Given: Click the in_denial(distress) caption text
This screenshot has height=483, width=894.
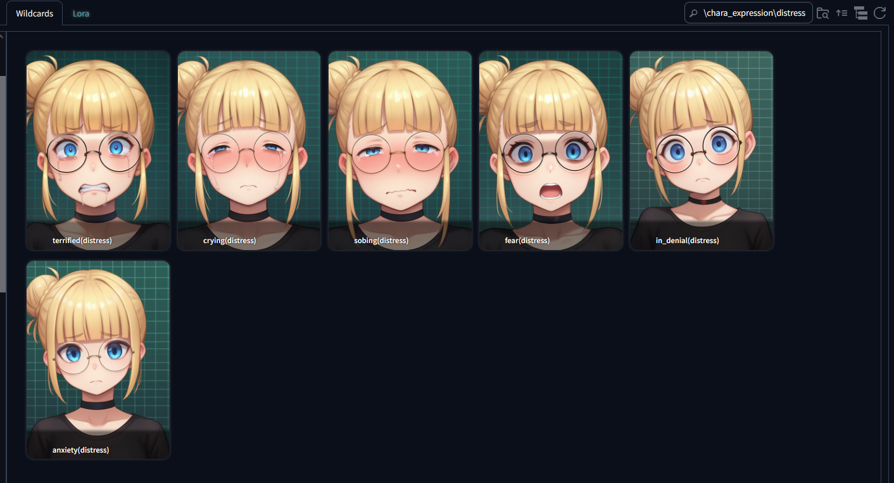Looking at the screenshot, I should pyautogui.click(x=687, y=241).
